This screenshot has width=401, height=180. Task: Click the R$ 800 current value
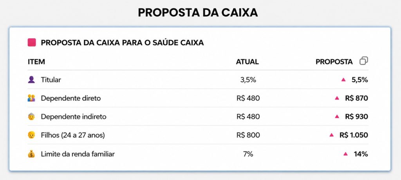click(x=248, y=135)
